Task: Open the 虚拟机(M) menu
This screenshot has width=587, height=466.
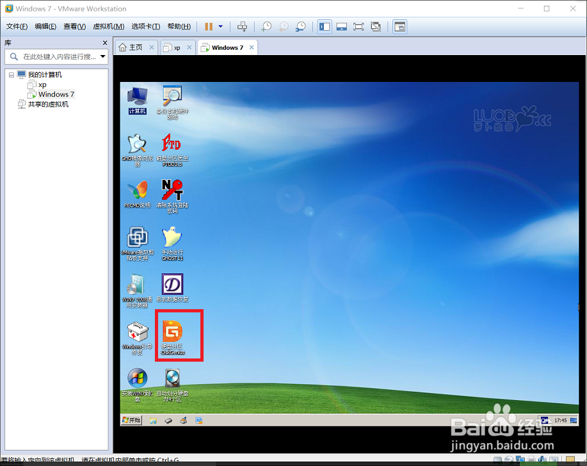Action: click(109, 27)
